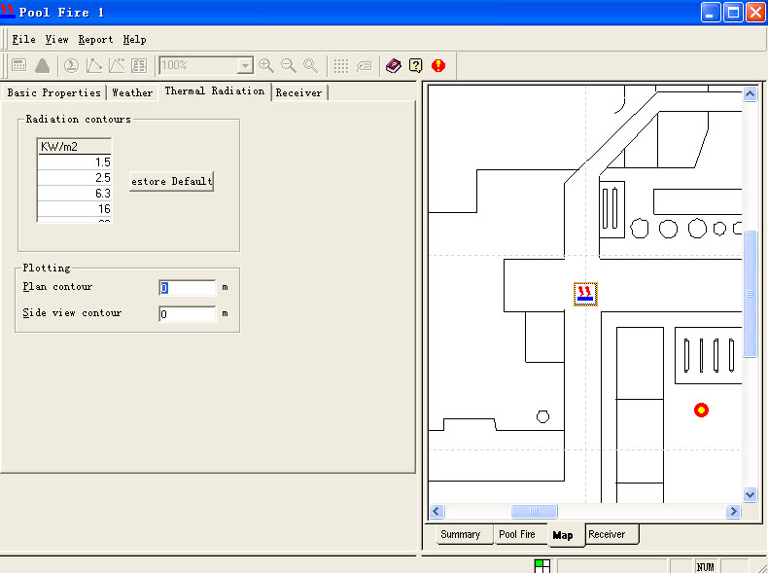This screenshot has height=573, width=768.
Task: Open the Report menu
Action: (x=95, y=40)
